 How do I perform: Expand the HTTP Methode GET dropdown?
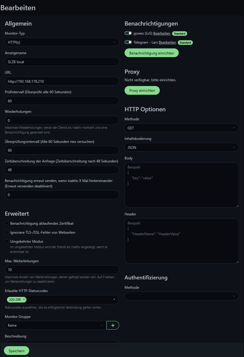point(181,128)
